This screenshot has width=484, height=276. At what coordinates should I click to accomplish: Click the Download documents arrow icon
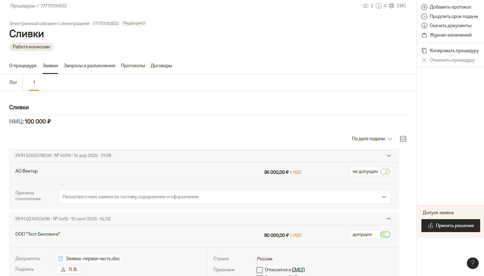point(424,26)
